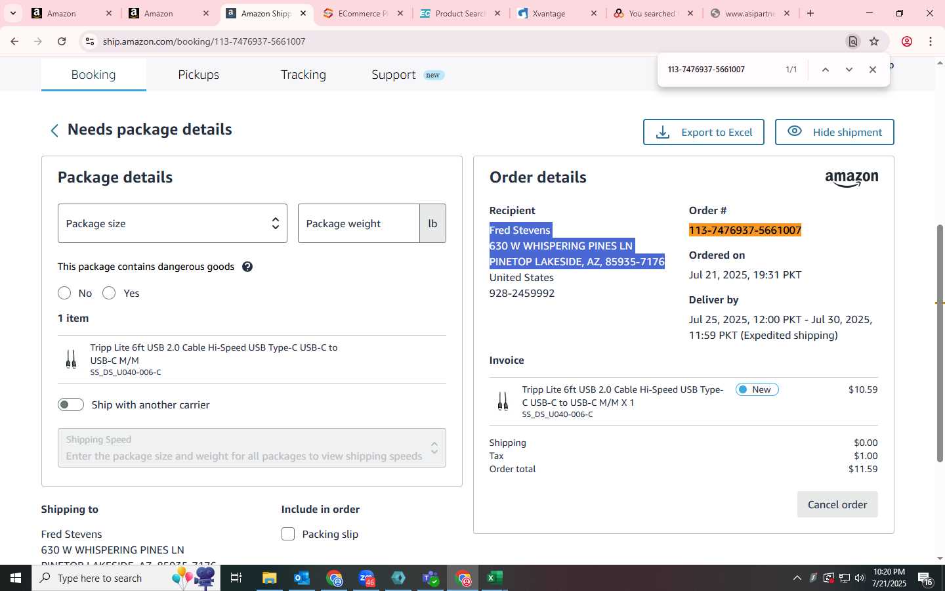The height and width of the screenshot is (591, 945).
Task: Select No for dangerous goods
Action: pos(64,293)
